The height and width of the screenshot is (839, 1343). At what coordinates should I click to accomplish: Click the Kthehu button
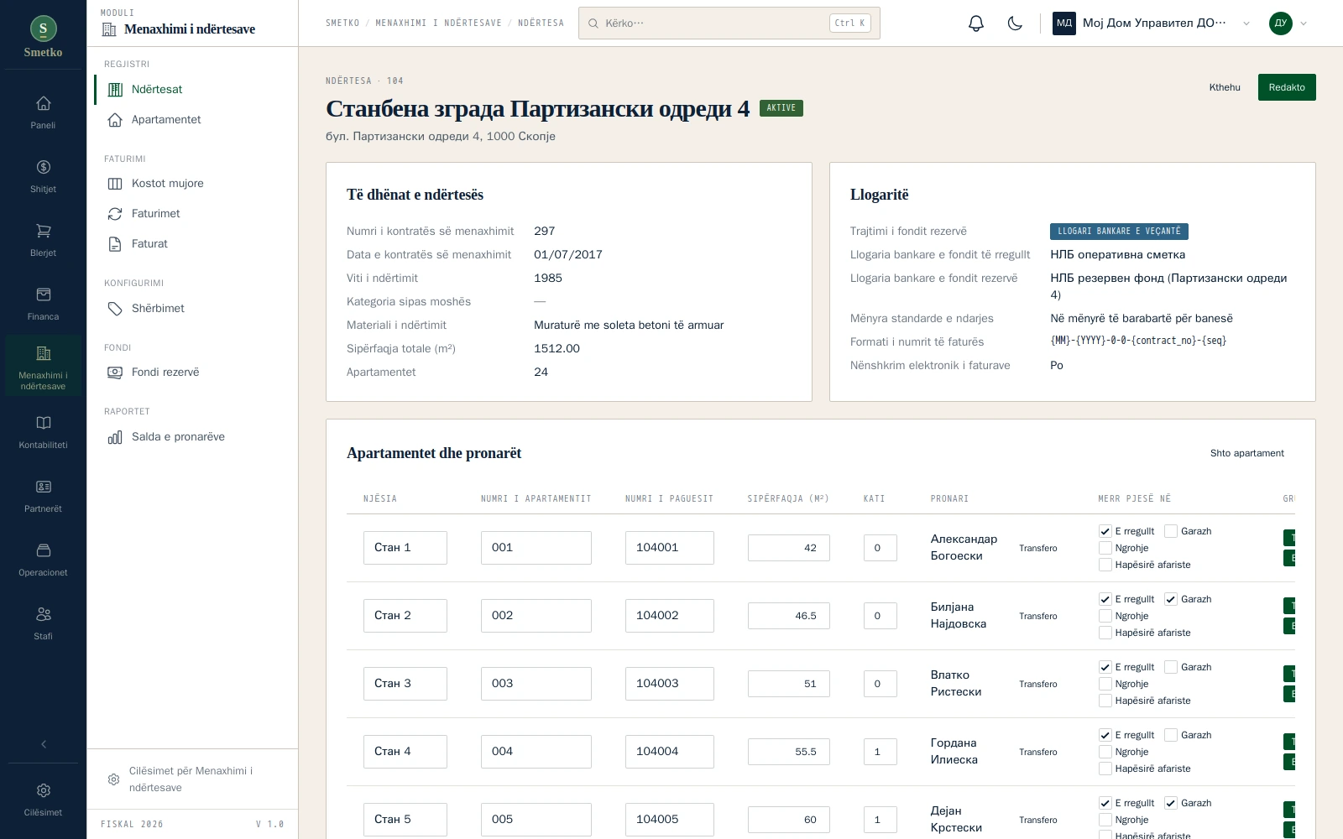tap(1225, 87)
